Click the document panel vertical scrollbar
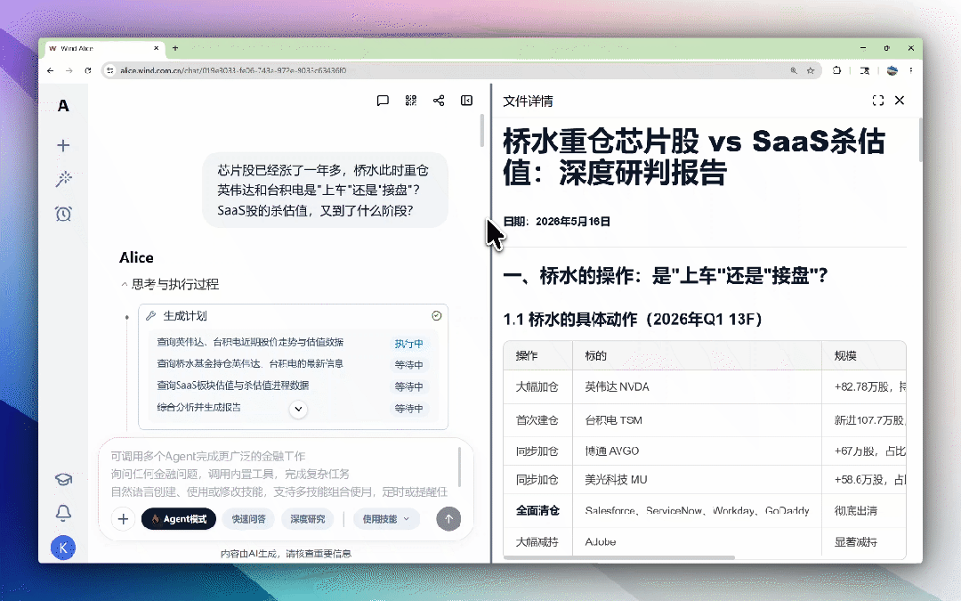The width and height of the screenshot is (961, 601). [x=921, y=141]
